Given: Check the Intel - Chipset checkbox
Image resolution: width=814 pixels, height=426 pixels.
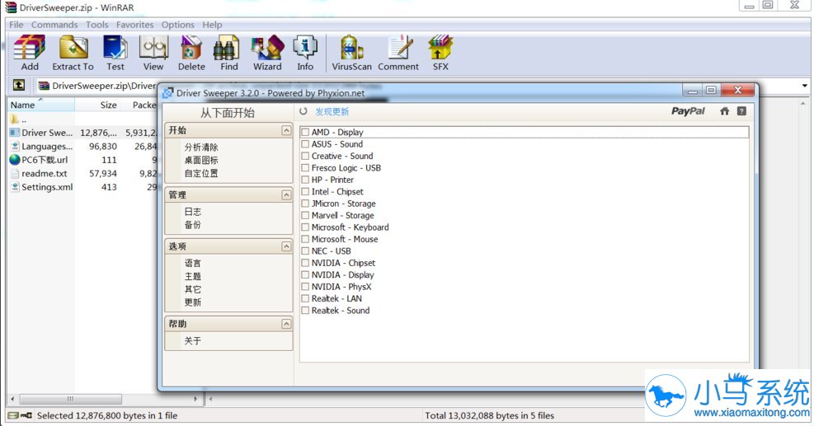Looking at the screenshot, I should coord(305,192).
